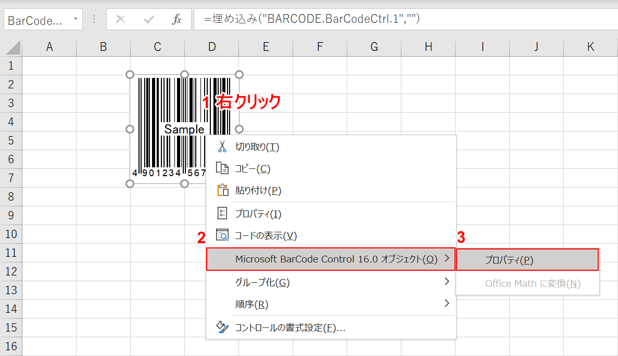618x356 pixels.
Task: Click the formula bar cancel X icon
Action: coord(121,19)
